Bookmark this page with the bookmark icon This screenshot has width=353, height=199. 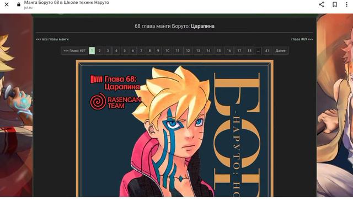[x=335, y=4]
